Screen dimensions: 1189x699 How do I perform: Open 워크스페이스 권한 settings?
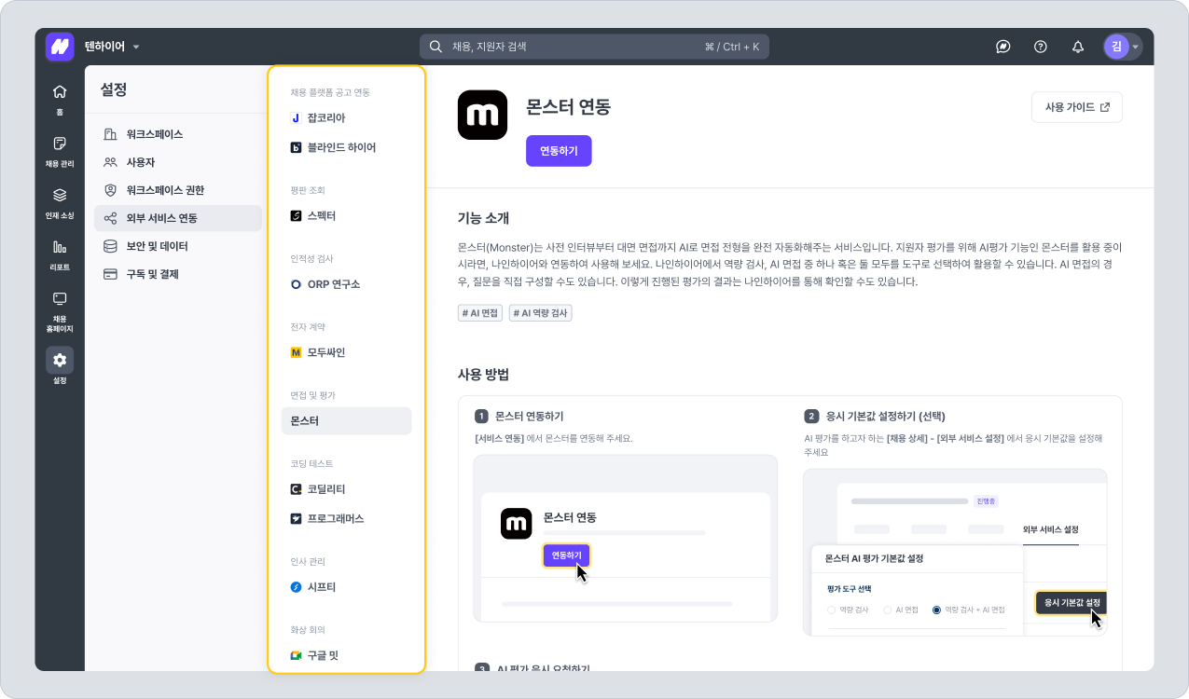(177, 190)
